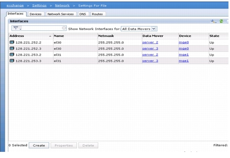Click in the filter text field
Screen dimensions: 230x158
(41, 28)
